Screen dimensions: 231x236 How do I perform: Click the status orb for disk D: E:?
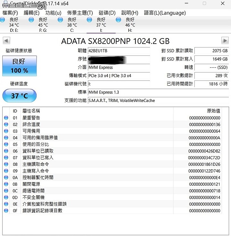click(x=2, y=20)
